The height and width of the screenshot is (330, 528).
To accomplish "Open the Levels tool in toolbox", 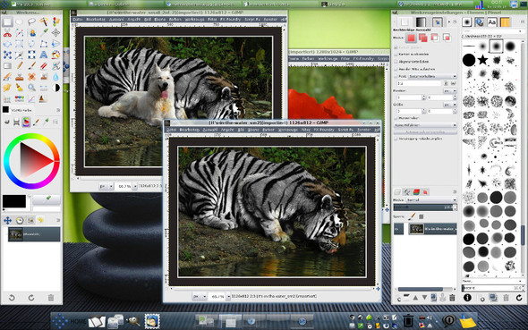I will (7, 99).
